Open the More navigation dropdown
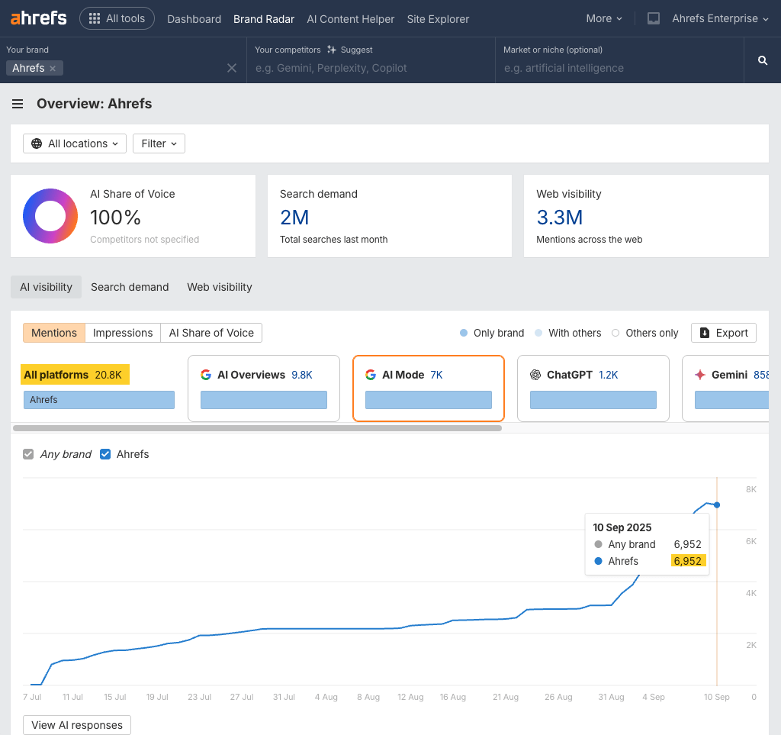Image resolution: width=781 pixels, height=735 pixels. 603,18
